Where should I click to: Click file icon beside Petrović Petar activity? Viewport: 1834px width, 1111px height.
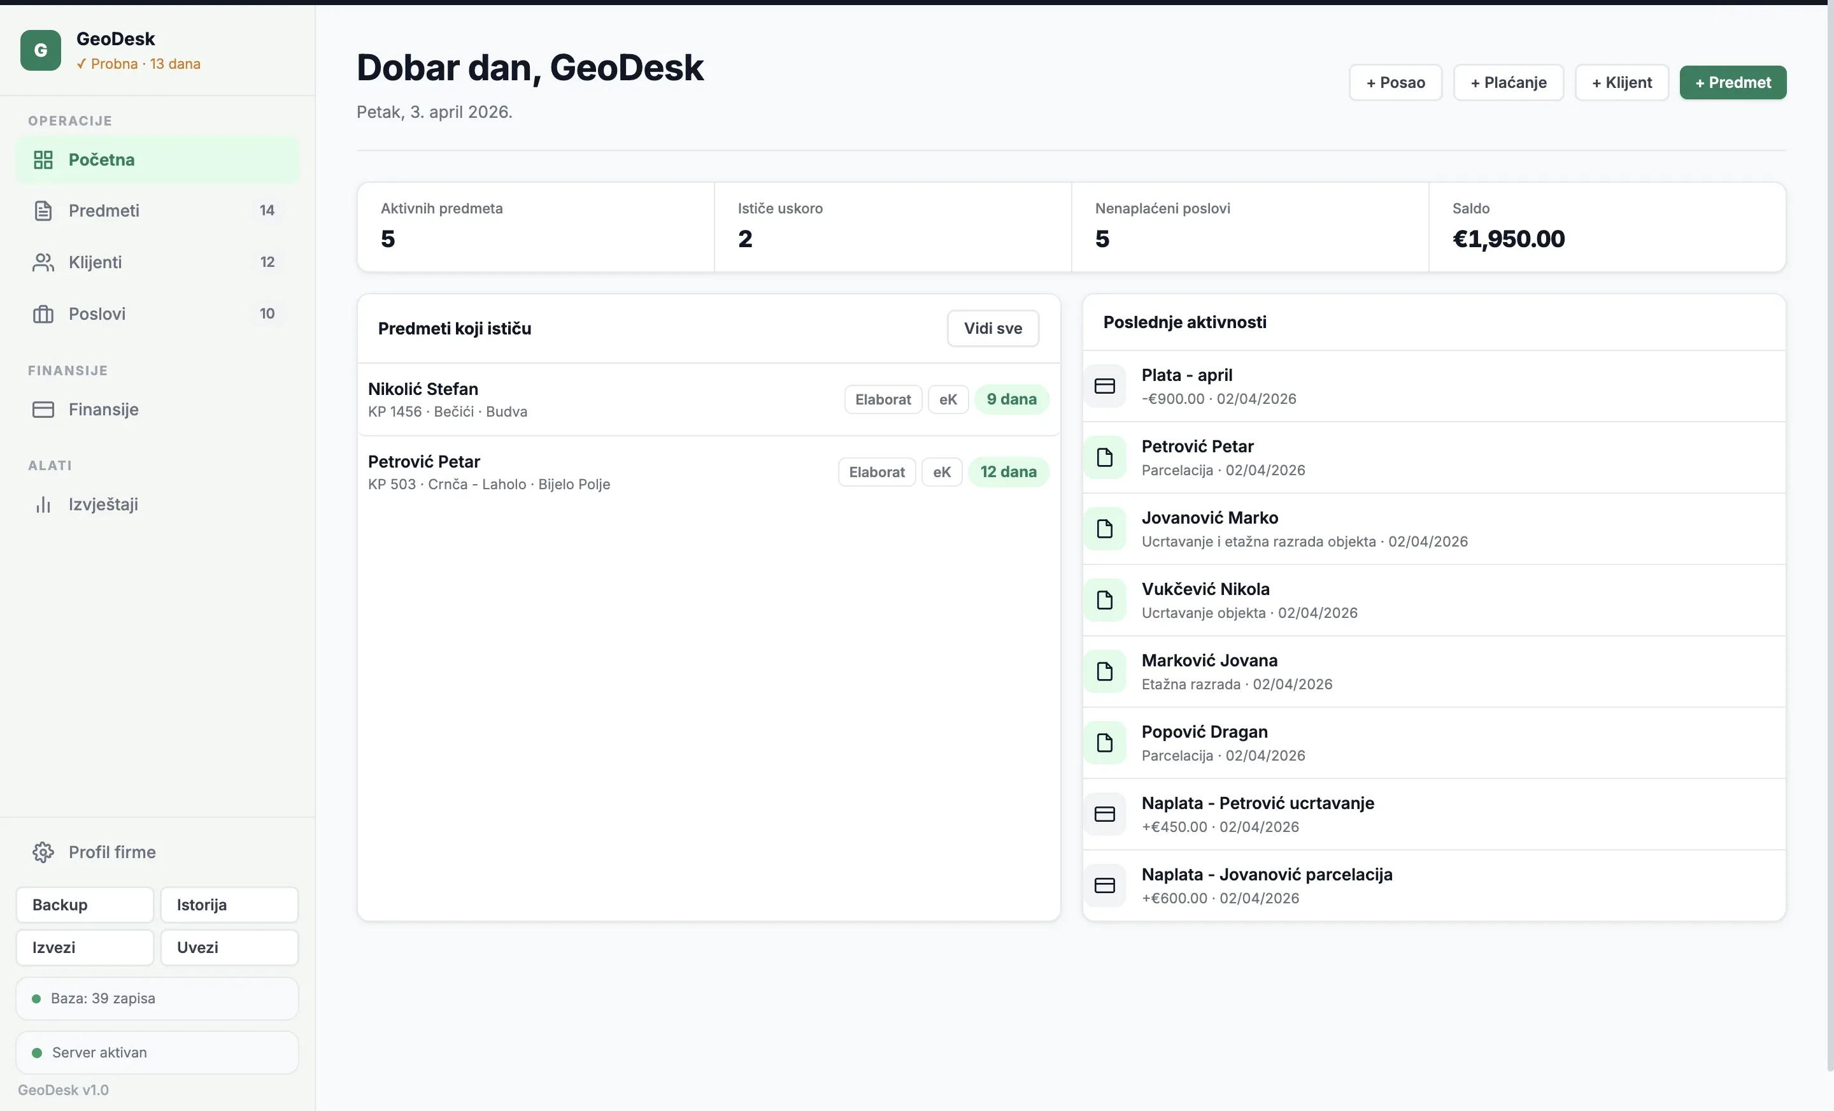pos(1105,457)
